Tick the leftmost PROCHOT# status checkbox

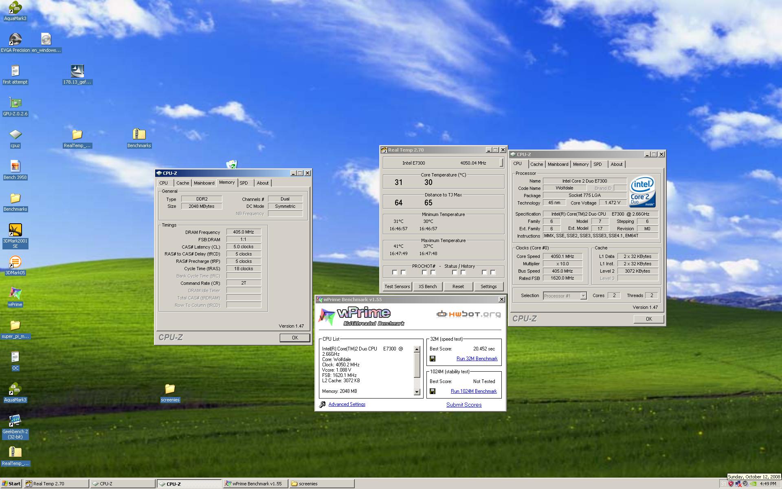[394, 272]
